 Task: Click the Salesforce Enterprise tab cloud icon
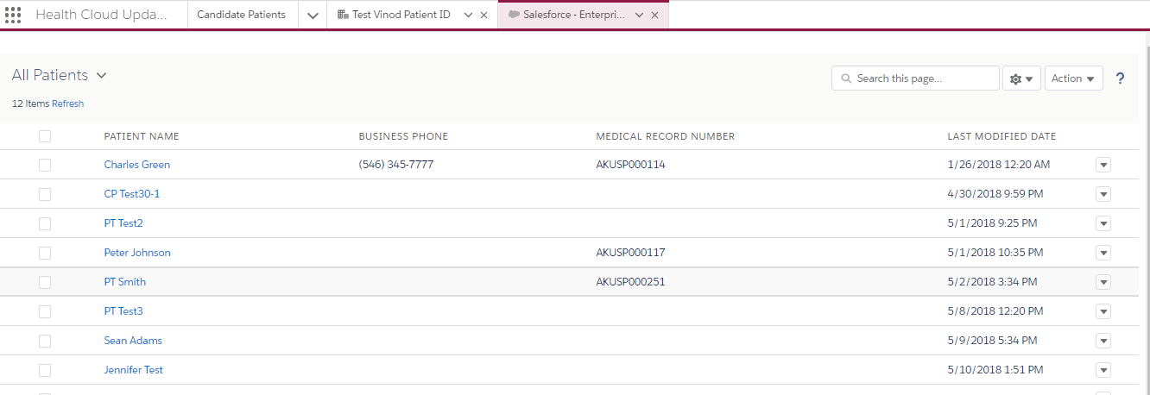tap(514, 15)
